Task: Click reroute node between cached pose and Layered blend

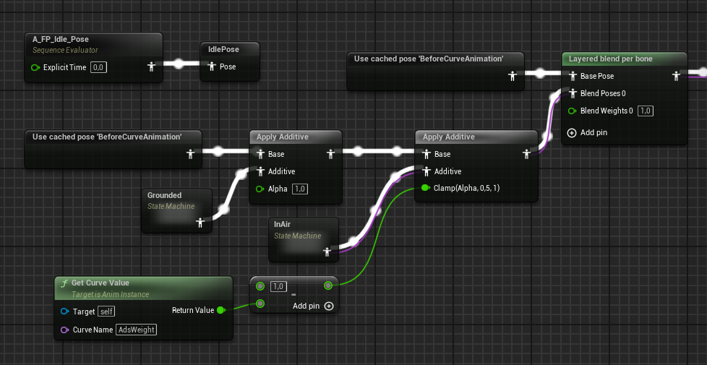Action: (540, 73)
